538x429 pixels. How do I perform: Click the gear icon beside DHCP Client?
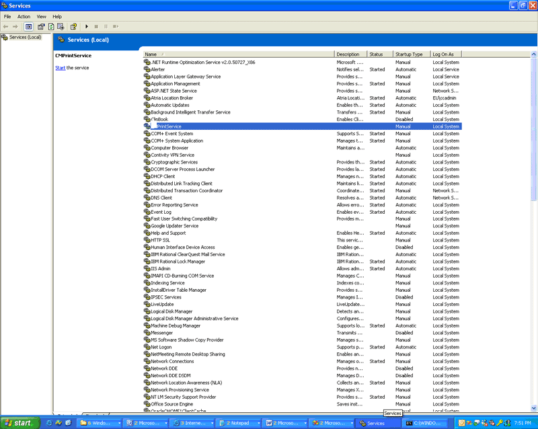pyautogui.click(x=147, y=176)
